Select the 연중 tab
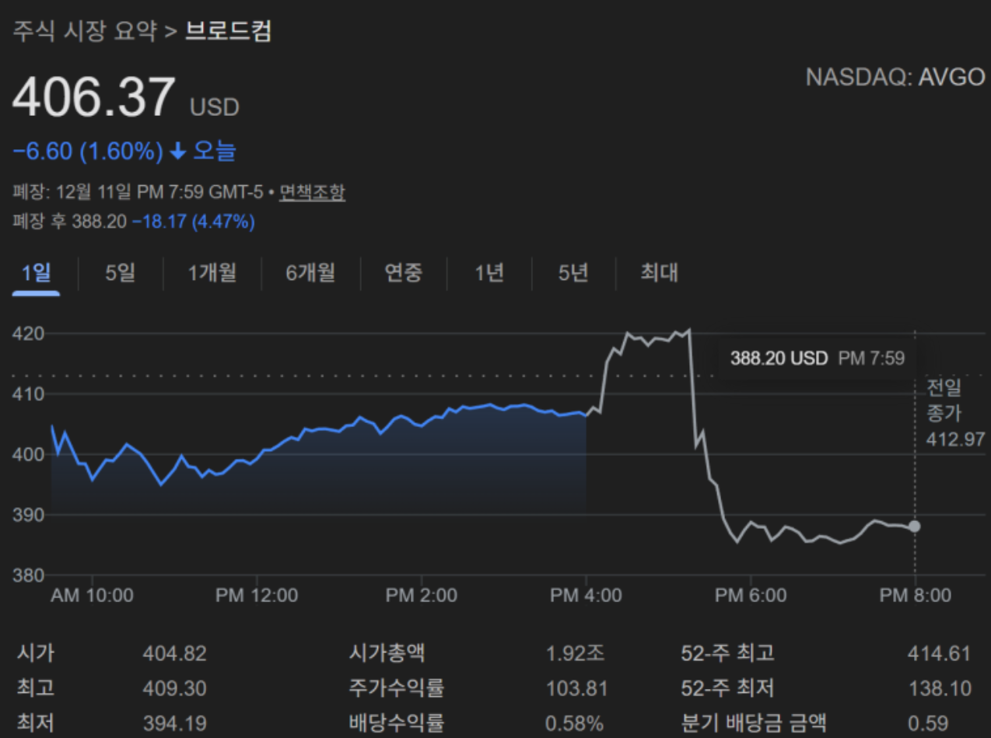 tap(403, 273)
